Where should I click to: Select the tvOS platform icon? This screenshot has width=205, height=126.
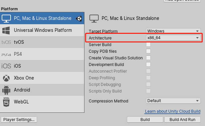tap(6, 42)
